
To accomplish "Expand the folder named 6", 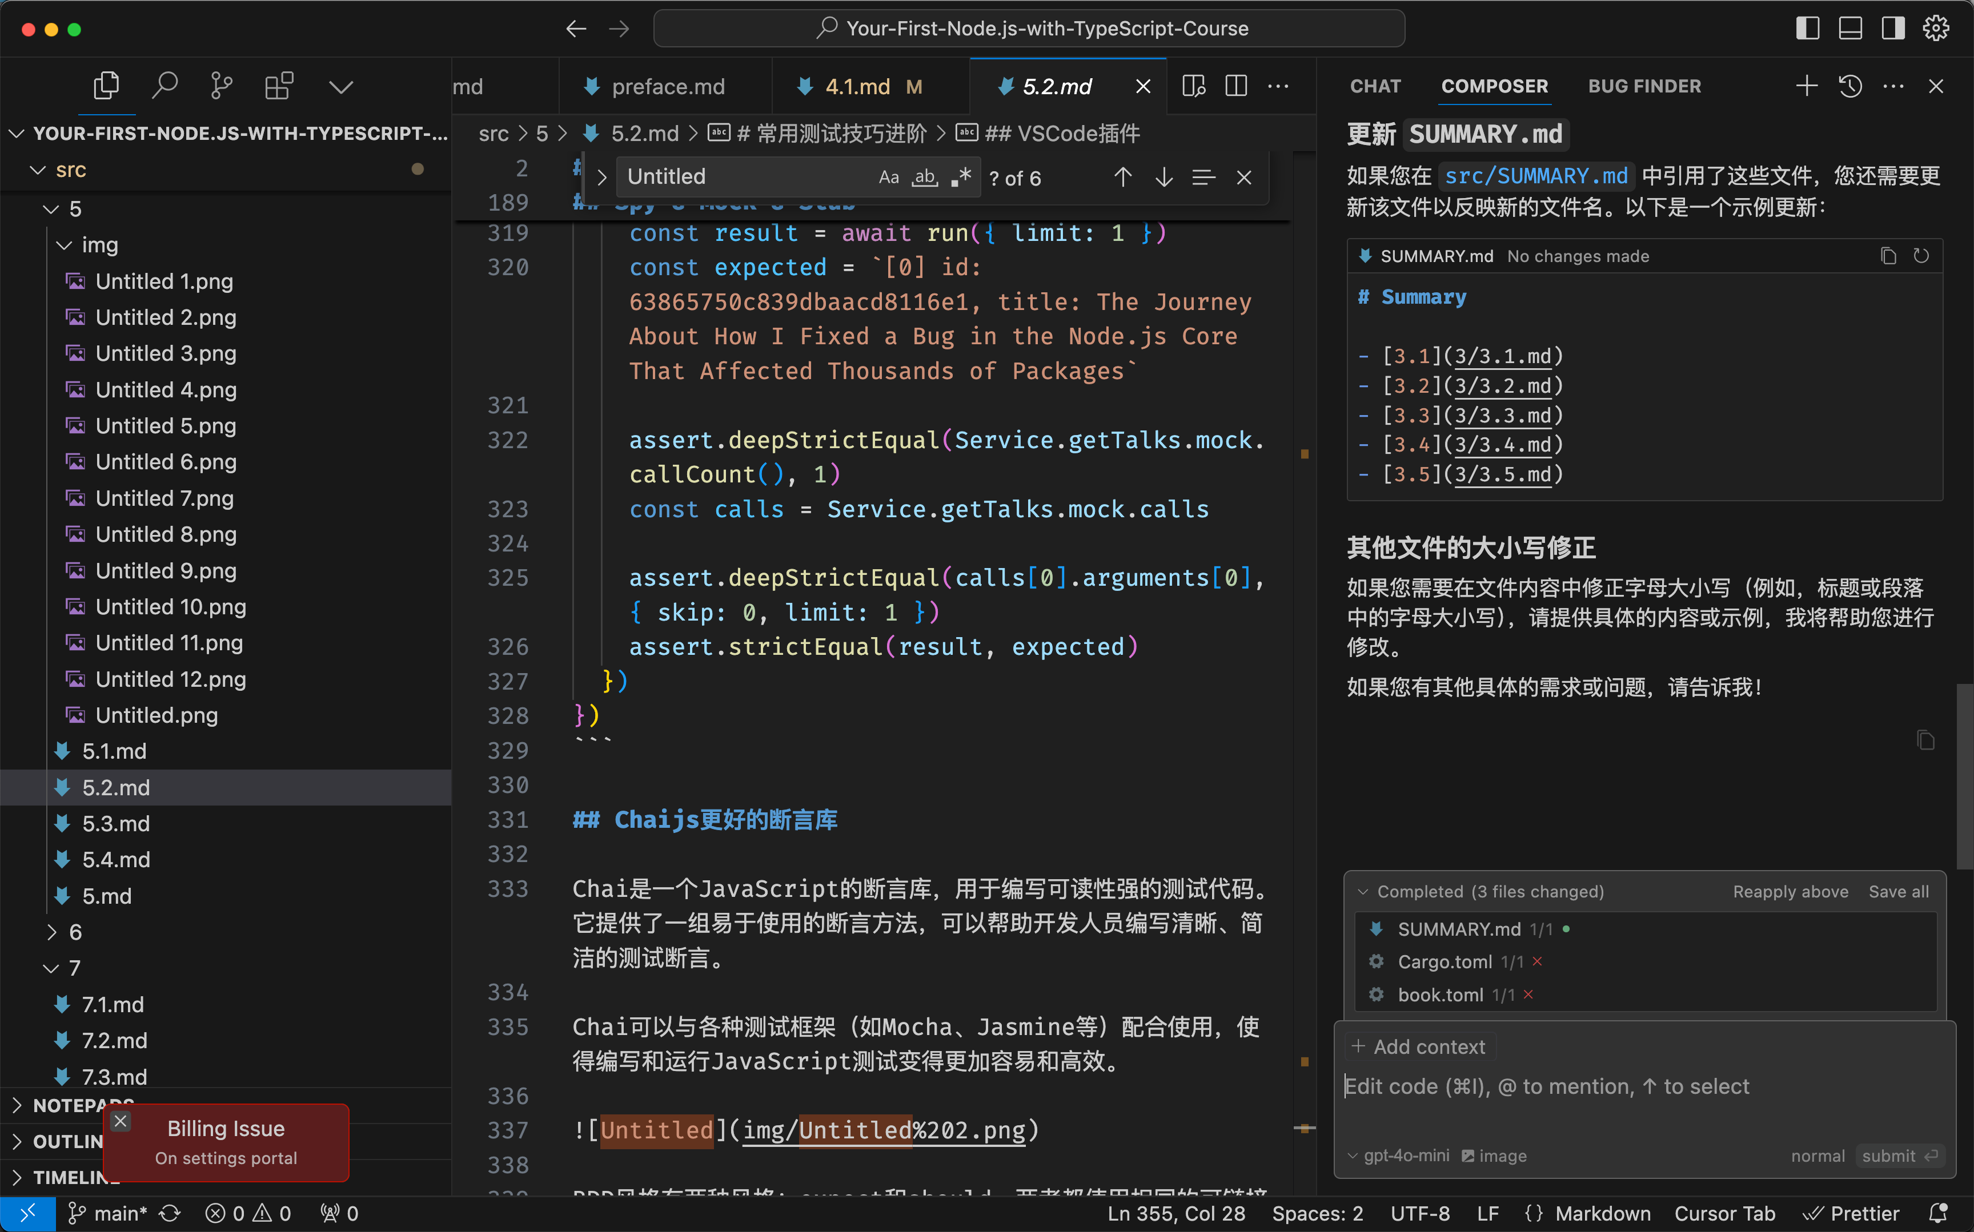I will click(x=51, y=931).
